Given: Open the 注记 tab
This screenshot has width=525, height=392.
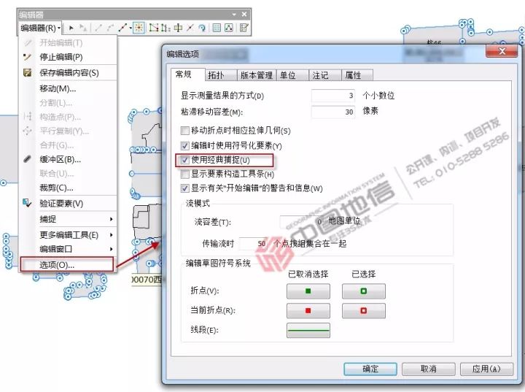Looking at the screenshot, I should [x=324, y=75].
